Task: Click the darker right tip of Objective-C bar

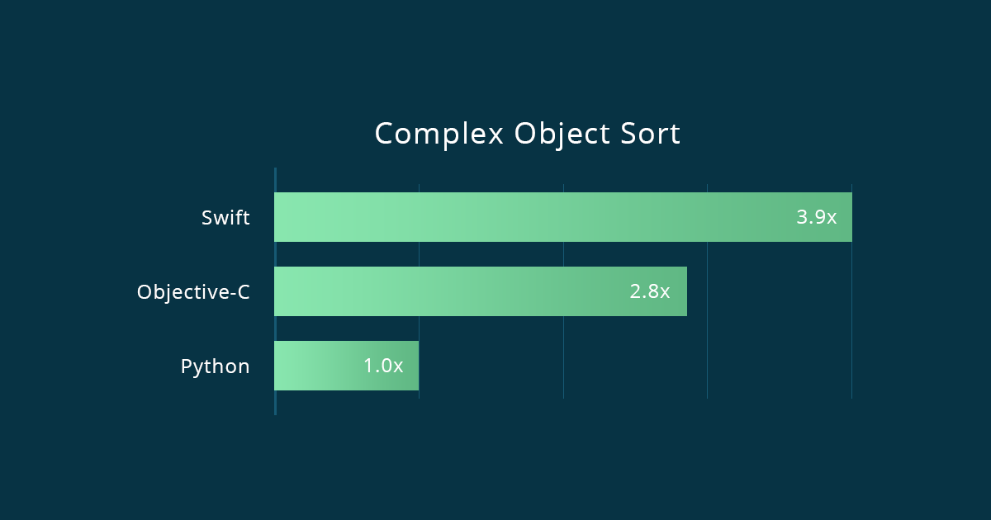Action: [x=680, y=291]
